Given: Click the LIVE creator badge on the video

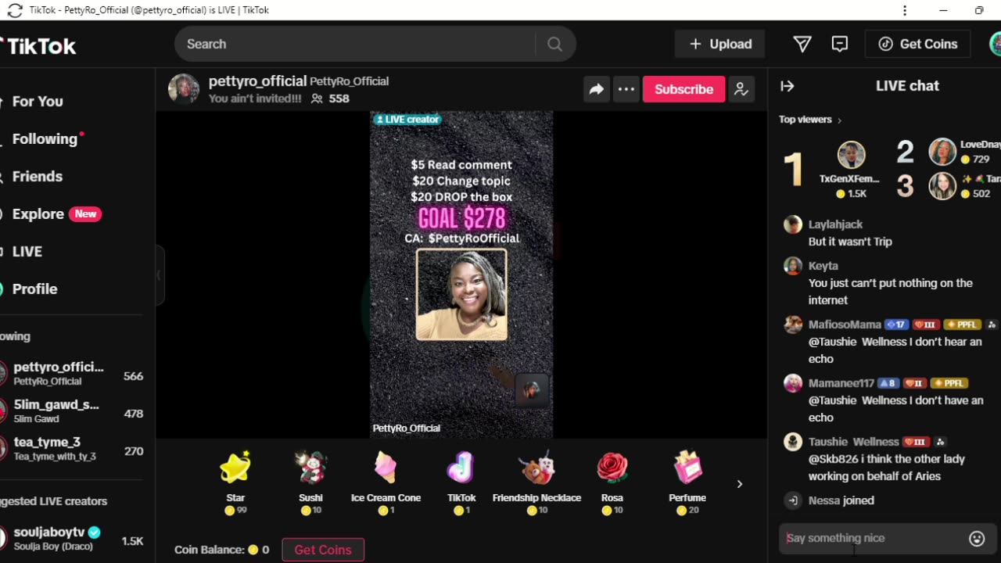Looking at the screenshot, I should (407, 119).
